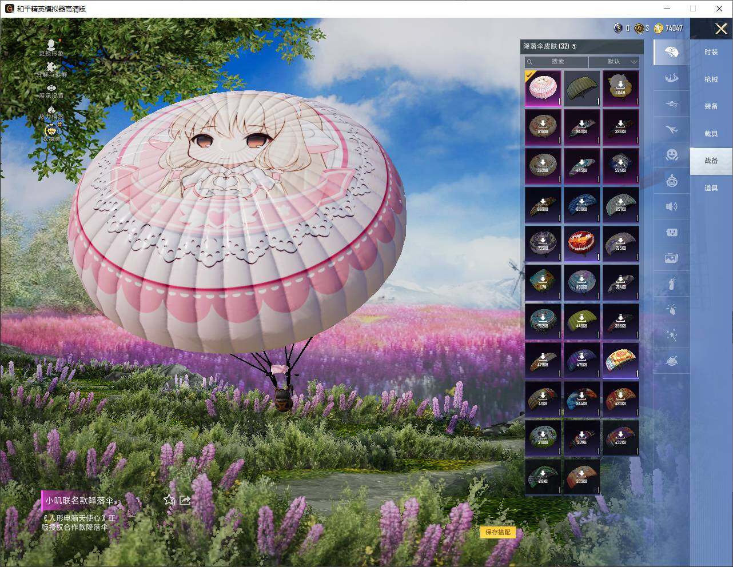
Task: Open the 热力档案 flame icon
Action: click(51, 112)
